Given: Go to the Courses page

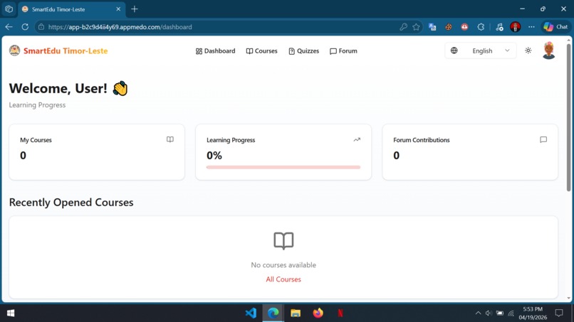Looking at the screenshot, I should (x=262, y=50).
